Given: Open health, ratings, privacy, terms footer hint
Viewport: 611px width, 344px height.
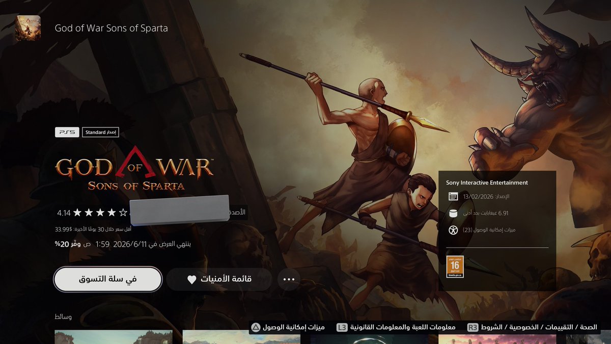Looking at the screenshot, I should pos(539,327).
